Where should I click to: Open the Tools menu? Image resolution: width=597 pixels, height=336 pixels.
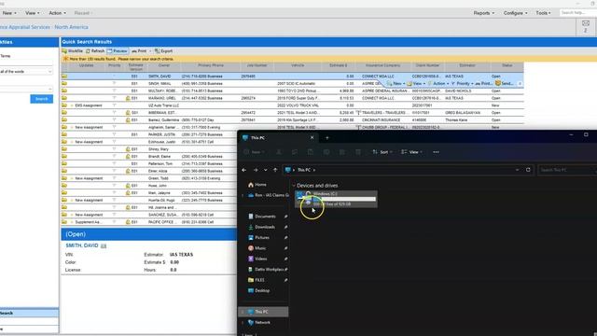click(x=543, y=13)
